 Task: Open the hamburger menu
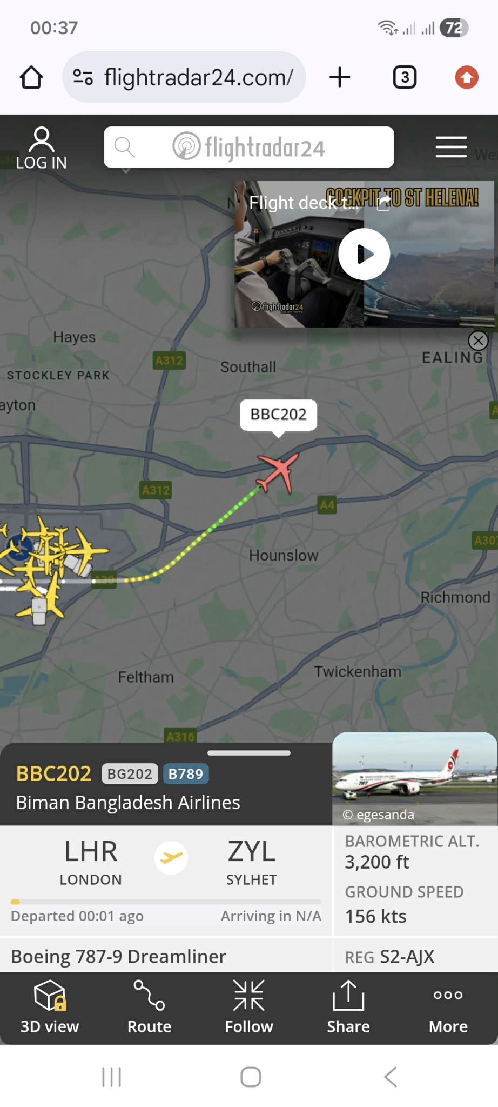[451, 147]
